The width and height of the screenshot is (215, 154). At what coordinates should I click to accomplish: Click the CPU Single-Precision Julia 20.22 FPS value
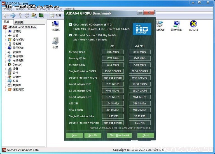pos(140,116)
